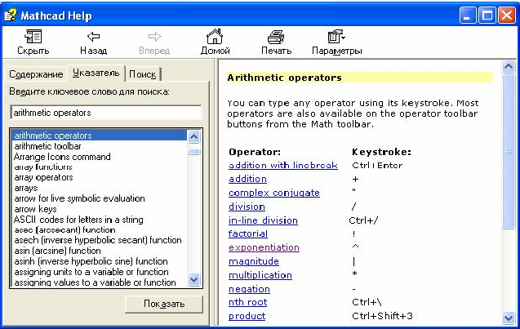The height and width of the screenshot is (329, 520).
Task: Open the 'nth root' link
Action: point(247,302)
